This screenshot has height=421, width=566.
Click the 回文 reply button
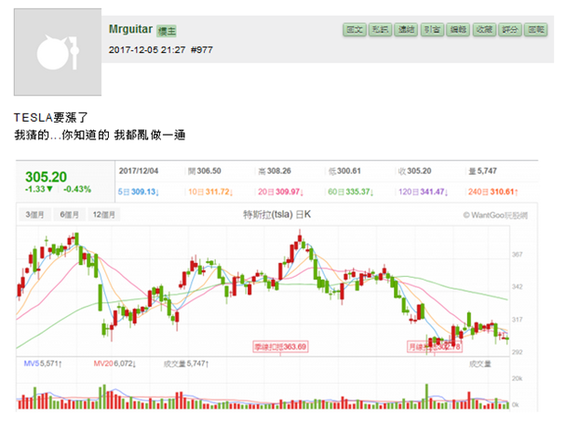(x=355, y=30)
